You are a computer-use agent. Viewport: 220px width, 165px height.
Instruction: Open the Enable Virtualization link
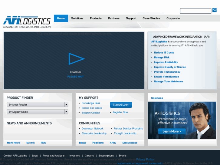(166, 77)
